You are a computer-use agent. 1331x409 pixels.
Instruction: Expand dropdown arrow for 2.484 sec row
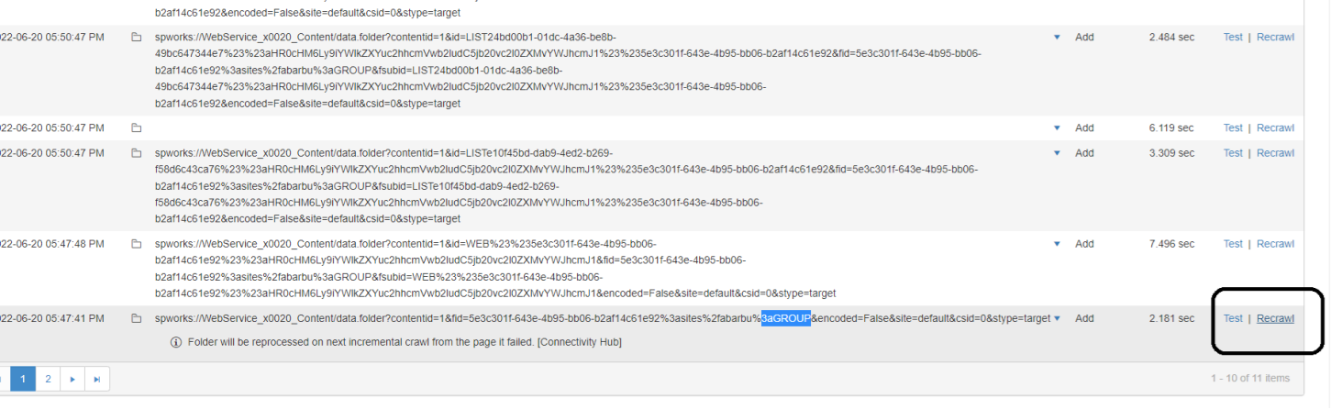(1057, 38)
